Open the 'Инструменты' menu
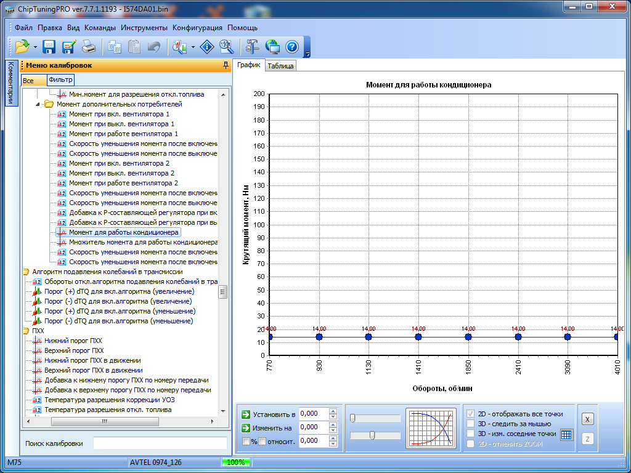631x473 pixels. (144, 28)
